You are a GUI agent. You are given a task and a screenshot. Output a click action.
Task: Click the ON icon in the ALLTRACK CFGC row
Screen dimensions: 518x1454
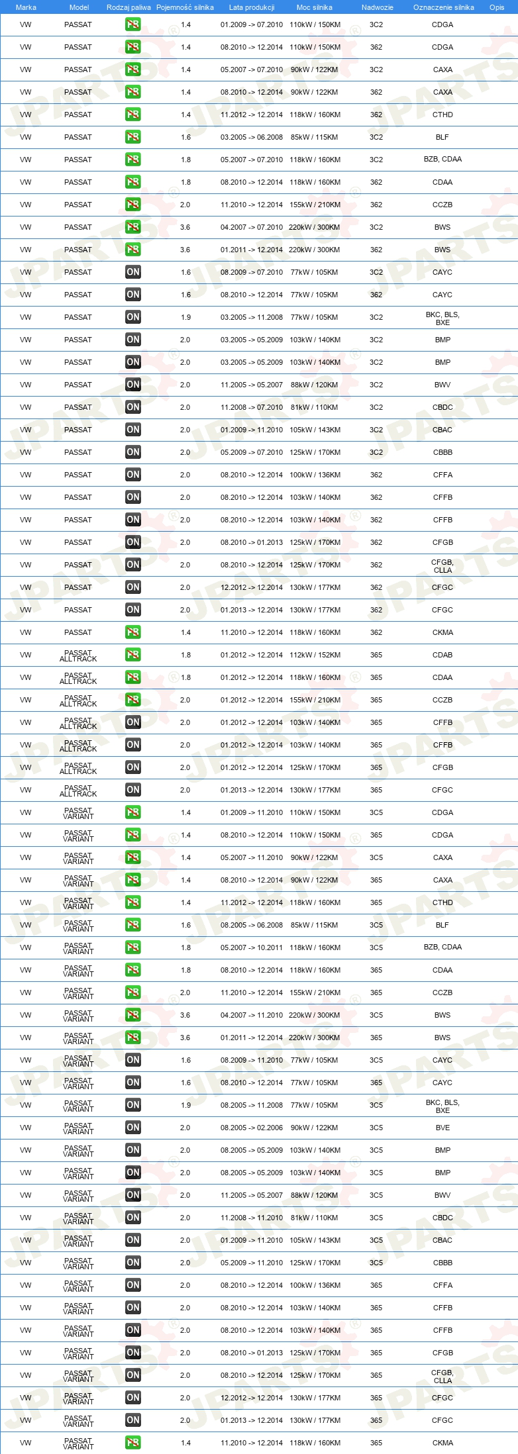[133, 790]
